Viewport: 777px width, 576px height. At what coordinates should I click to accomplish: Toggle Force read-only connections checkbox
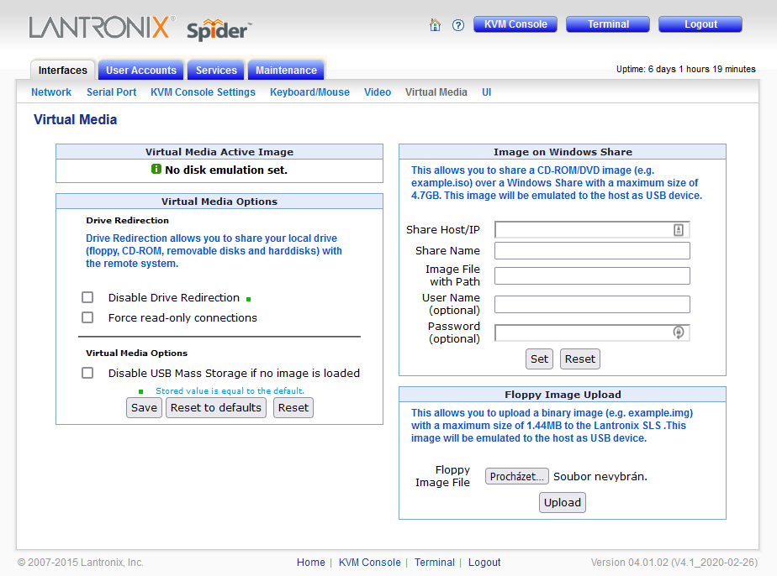pos(87,317)
